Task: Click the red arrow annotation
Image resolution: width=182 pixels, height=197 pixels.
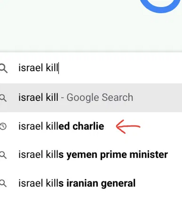Action: (x=128, y=127)
